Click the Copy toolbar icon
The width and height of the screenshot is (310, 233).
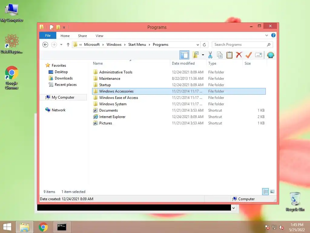pos(220,55)
